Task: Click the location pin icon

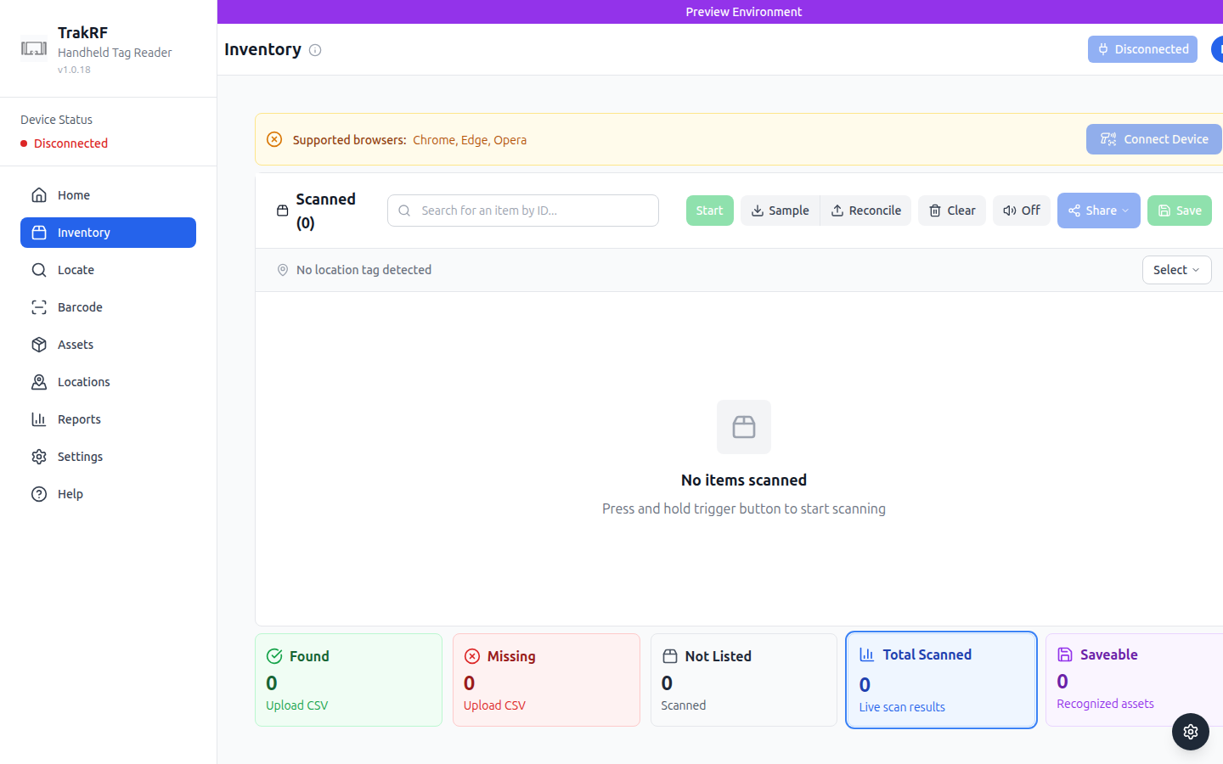Action: (x=283, y=270)
